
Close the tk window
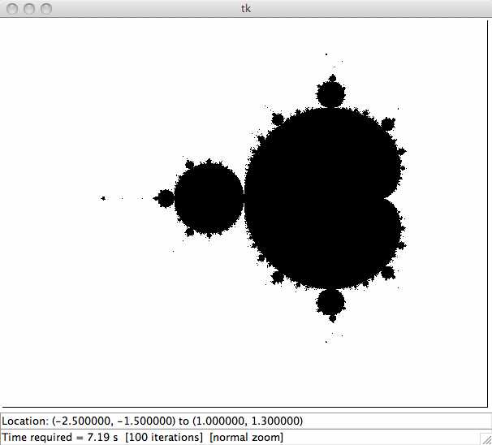pos(12,9)
